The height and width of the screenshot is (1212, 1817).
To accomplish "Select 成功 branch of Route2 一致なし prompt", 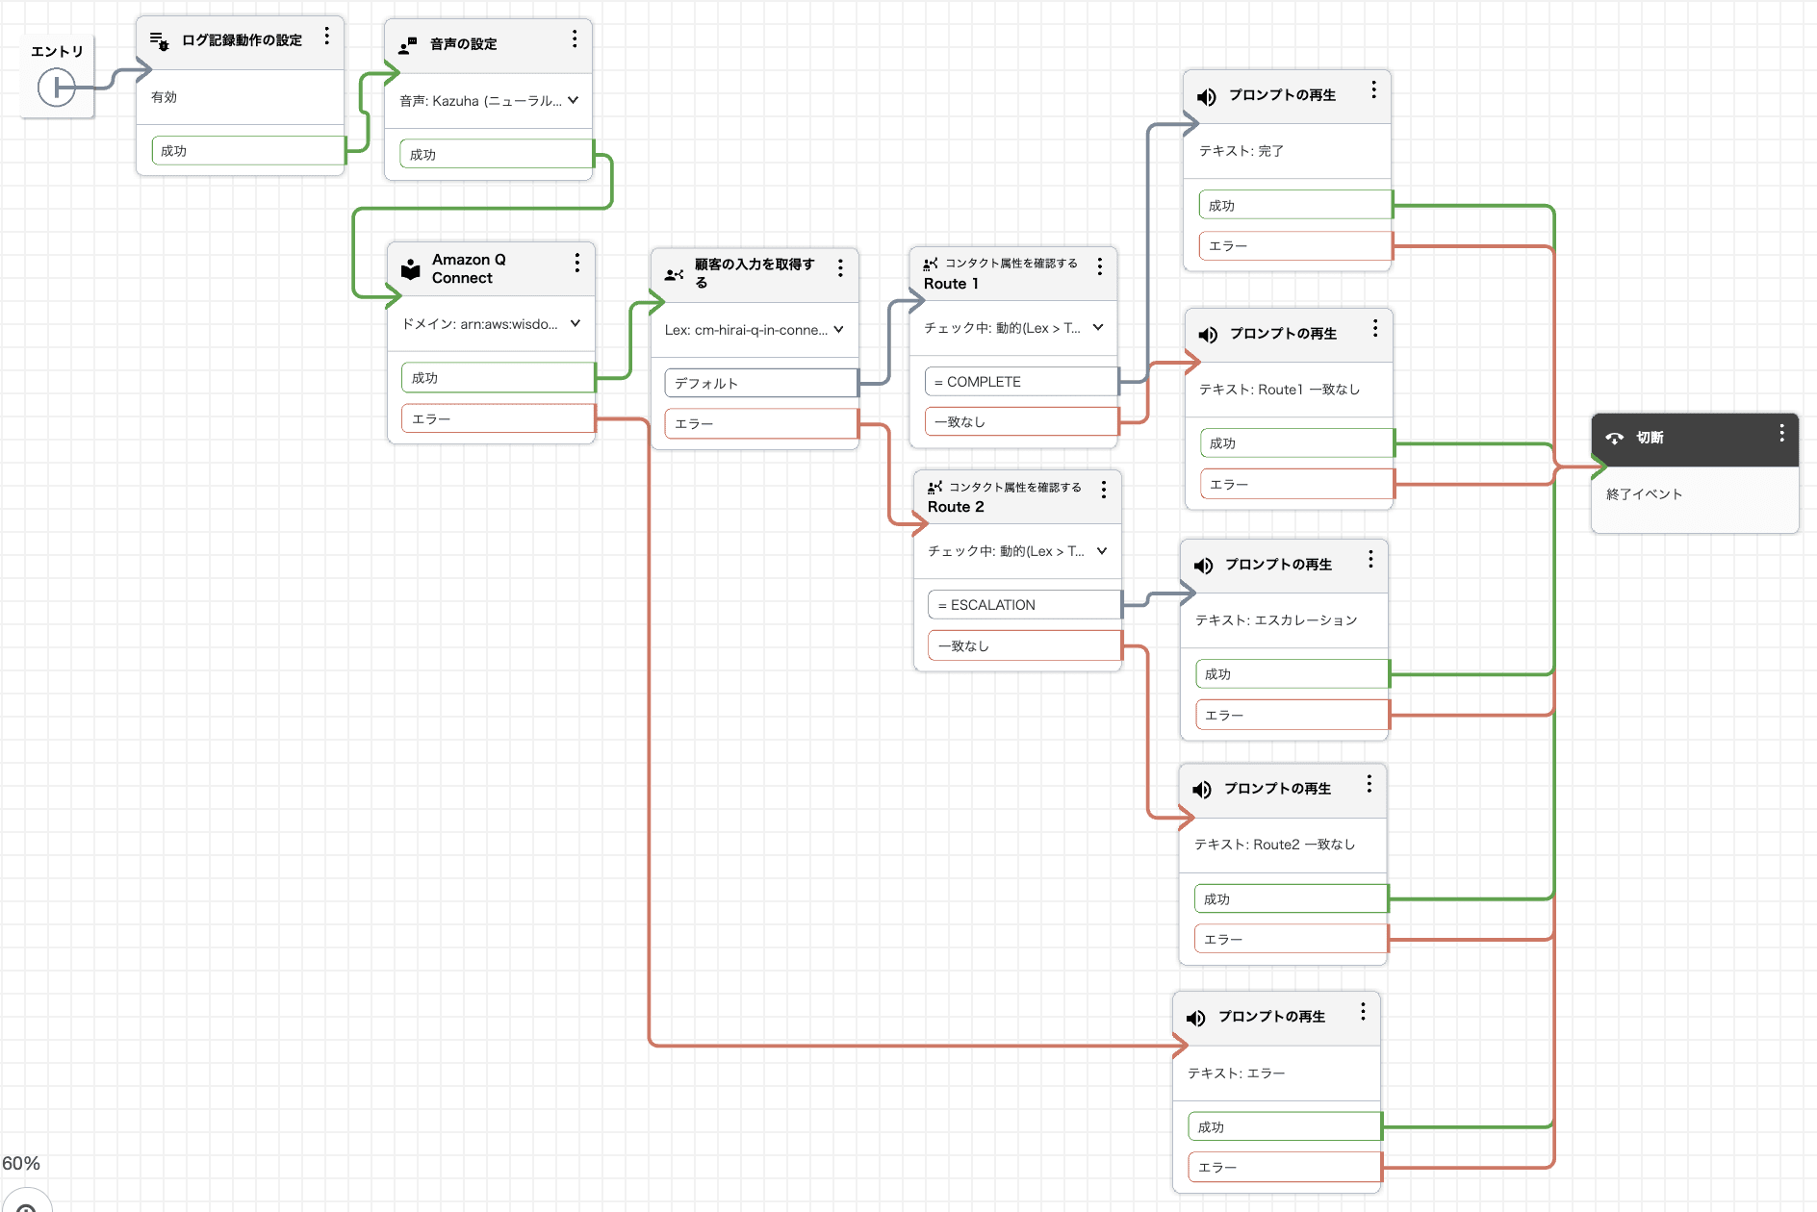I will [x=1292, y=899].
